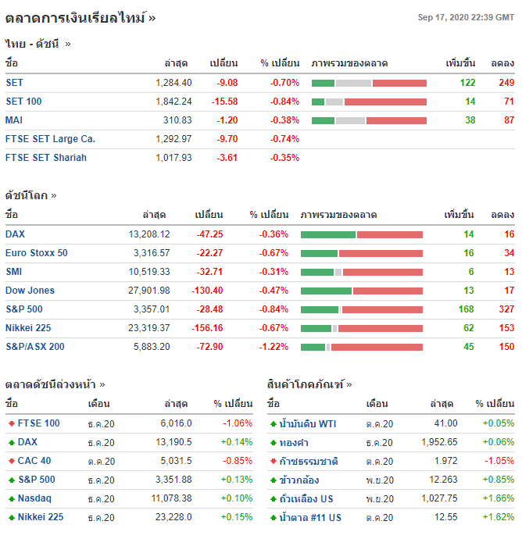Viewport: 522px width, 539px height.
Task: Expand the ดัชนีโลก section
Action: [30, 195]
